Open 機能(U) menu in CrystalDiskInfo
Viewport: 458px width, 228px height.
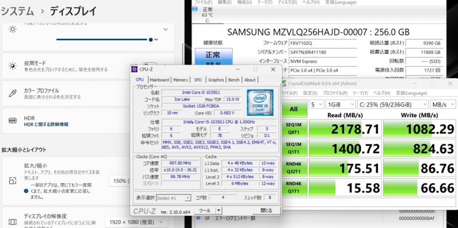click(245, 2)
